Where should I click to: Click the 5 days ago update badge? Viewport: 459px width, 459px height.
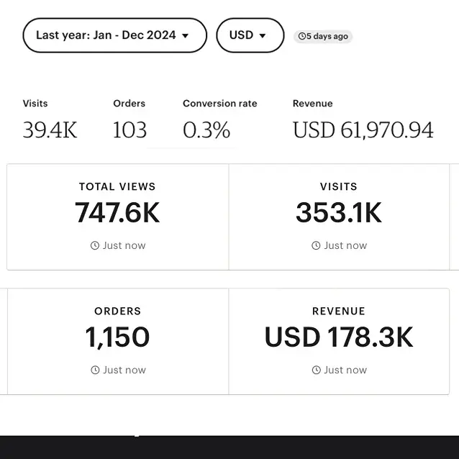point(323,37)
